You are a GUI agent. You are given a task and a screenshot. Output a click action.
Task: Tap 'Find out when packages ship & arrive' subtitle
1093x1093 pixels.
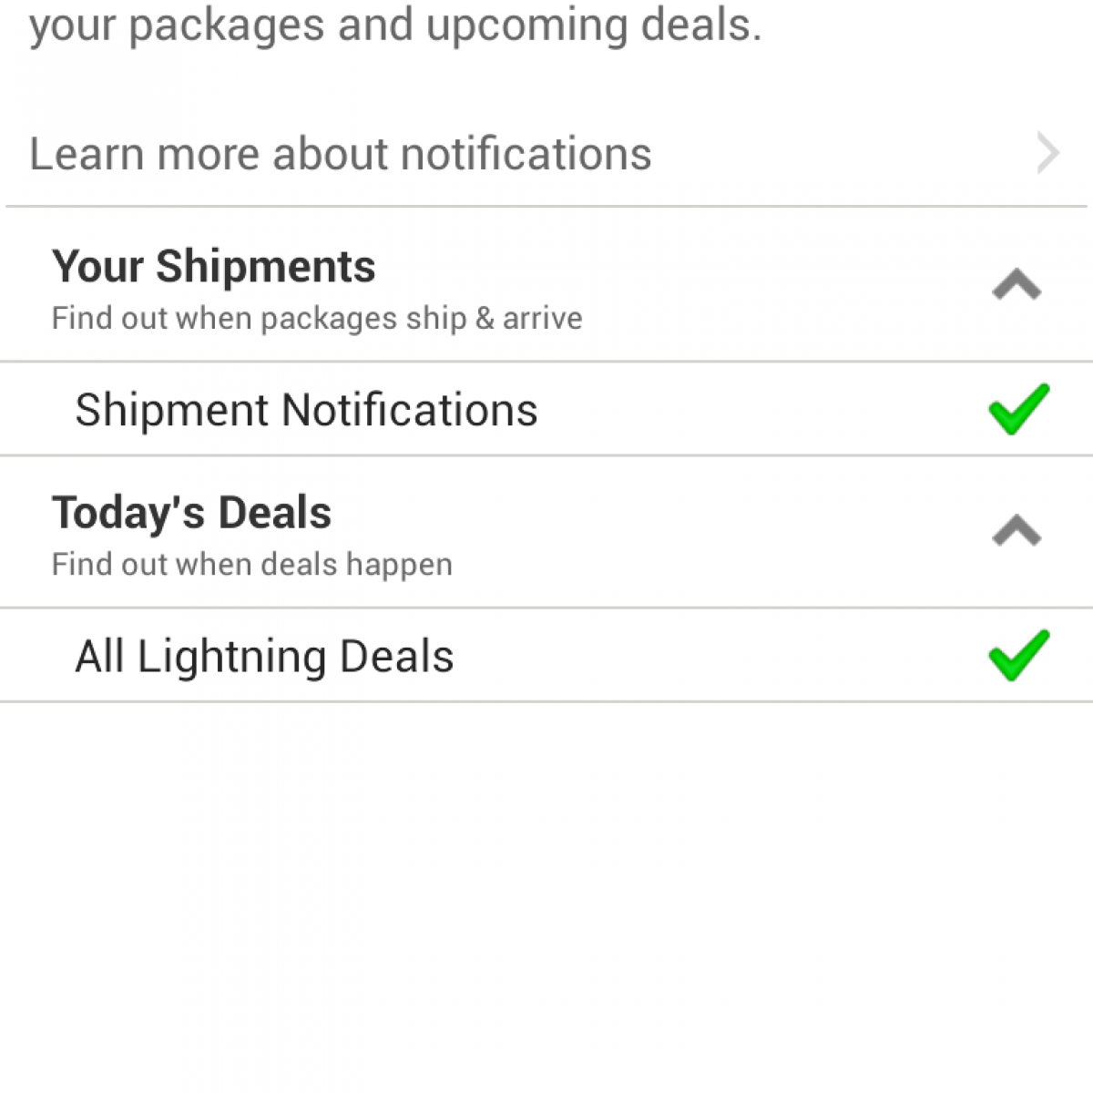[x=316, y=319]
